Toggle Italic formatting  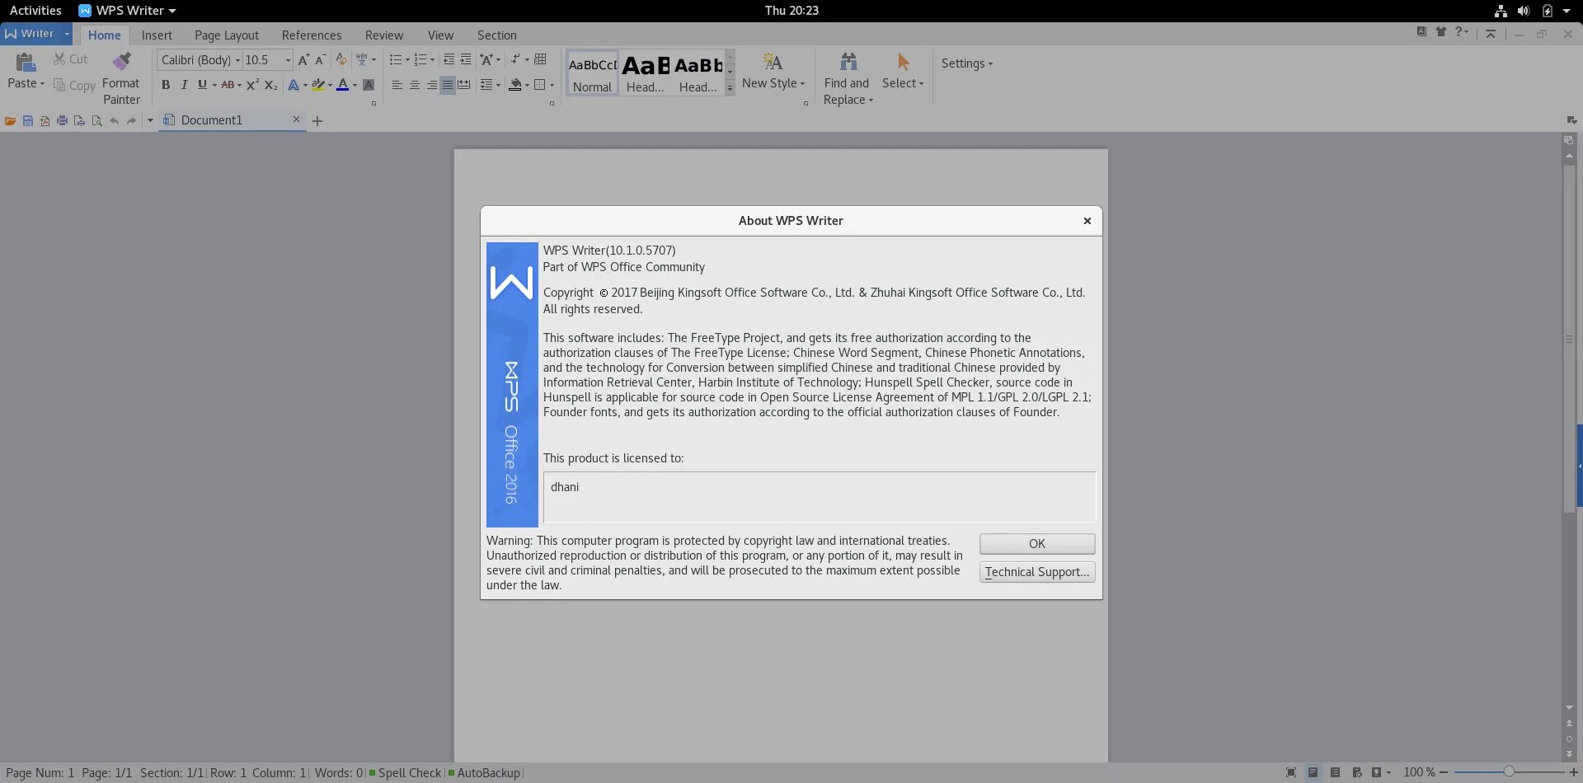(184, 85)
